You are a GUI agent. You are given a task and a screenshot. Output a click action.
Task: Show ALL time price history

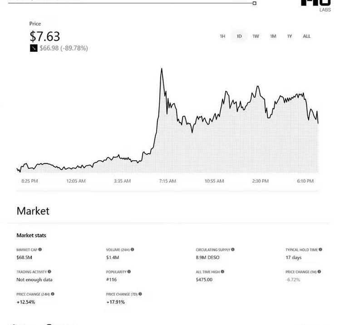click(307, 36)
